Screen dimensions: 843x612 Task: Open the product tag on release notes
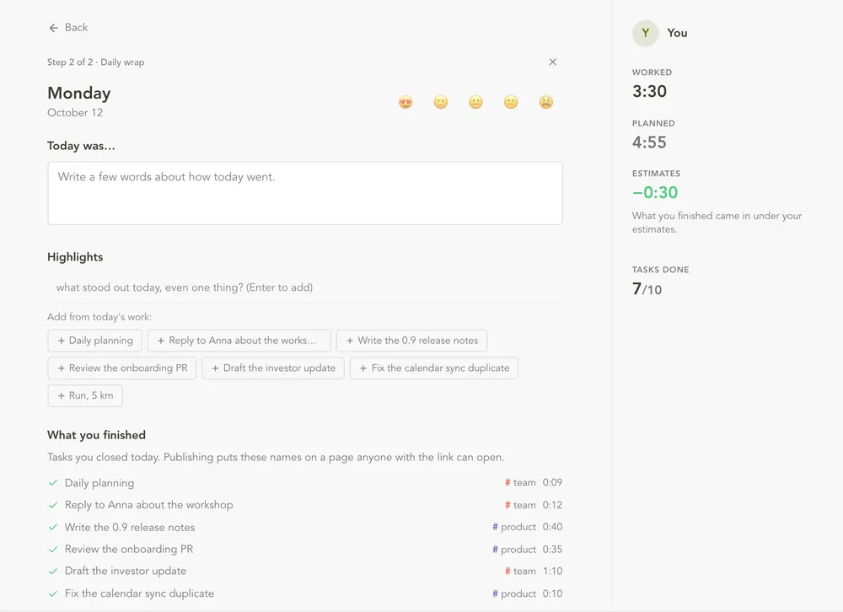coord(514,527)
